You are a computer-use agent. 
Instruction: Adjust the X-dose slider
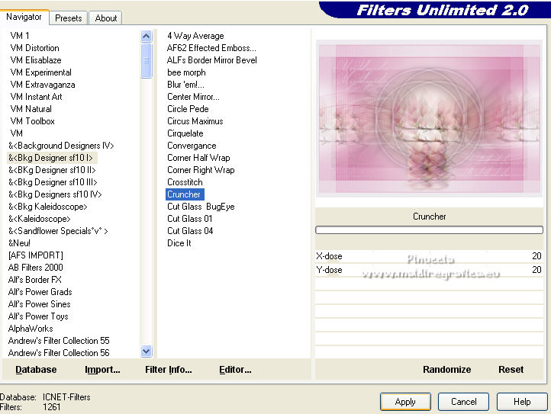point(429,256)
